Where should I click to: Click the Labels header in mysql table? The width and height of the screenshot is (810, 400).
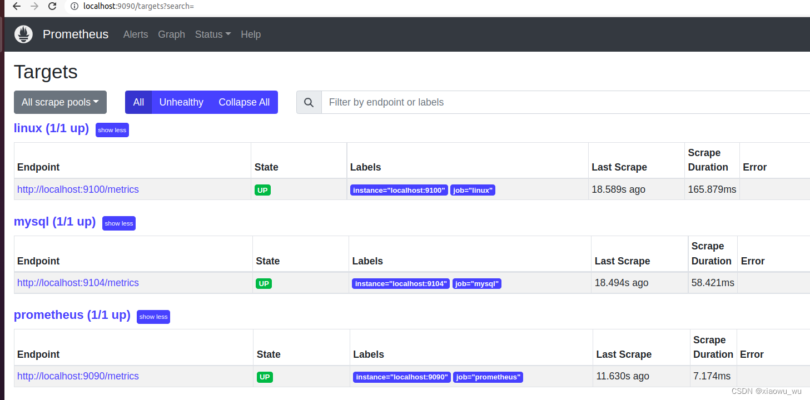tap(367, 261)
